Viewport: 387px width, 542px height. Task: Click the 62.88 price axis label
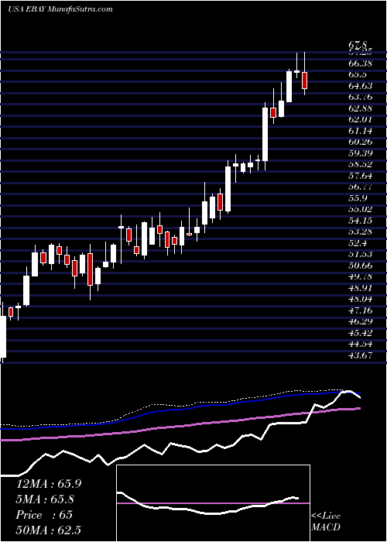(361, 108)
